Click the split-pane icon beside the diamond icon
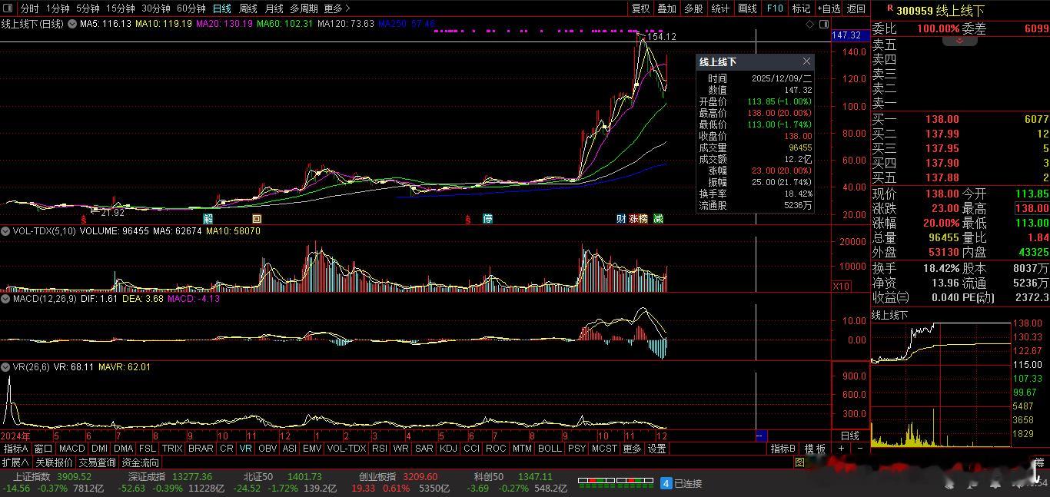Viewport: 1050px width, 497px height. click(824, 25)
